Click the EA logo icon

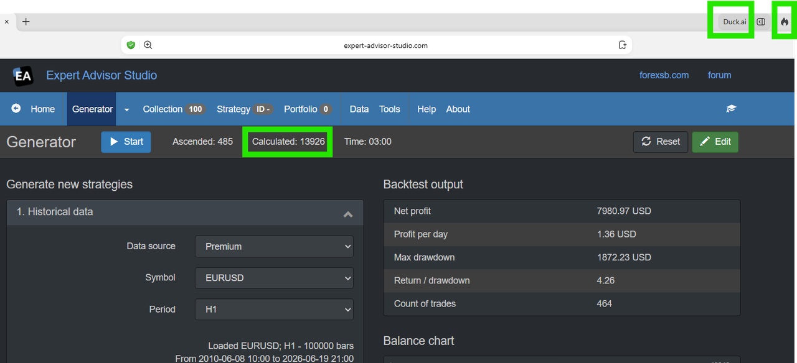coord(24,76)
